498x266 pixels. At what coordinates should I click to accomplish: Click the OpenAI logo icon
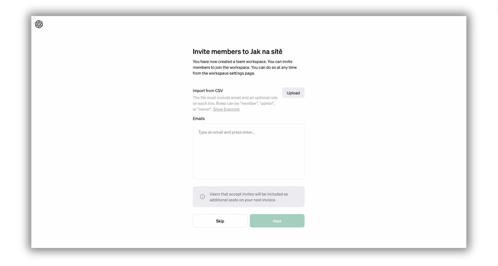(39, 24)
